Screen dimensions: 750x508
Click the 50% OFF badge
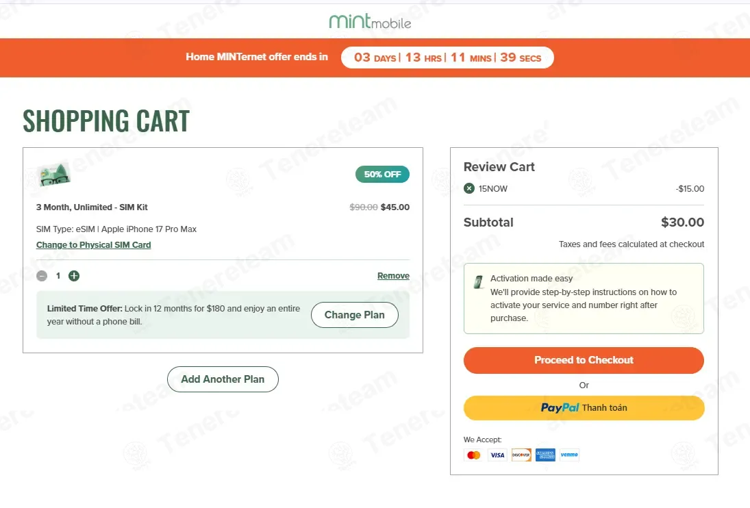[x=382, y=175]
